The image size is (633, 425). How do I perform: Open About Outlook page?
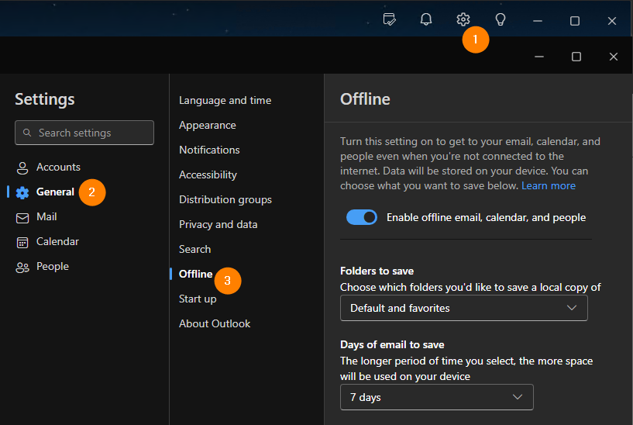click(215, 323)
